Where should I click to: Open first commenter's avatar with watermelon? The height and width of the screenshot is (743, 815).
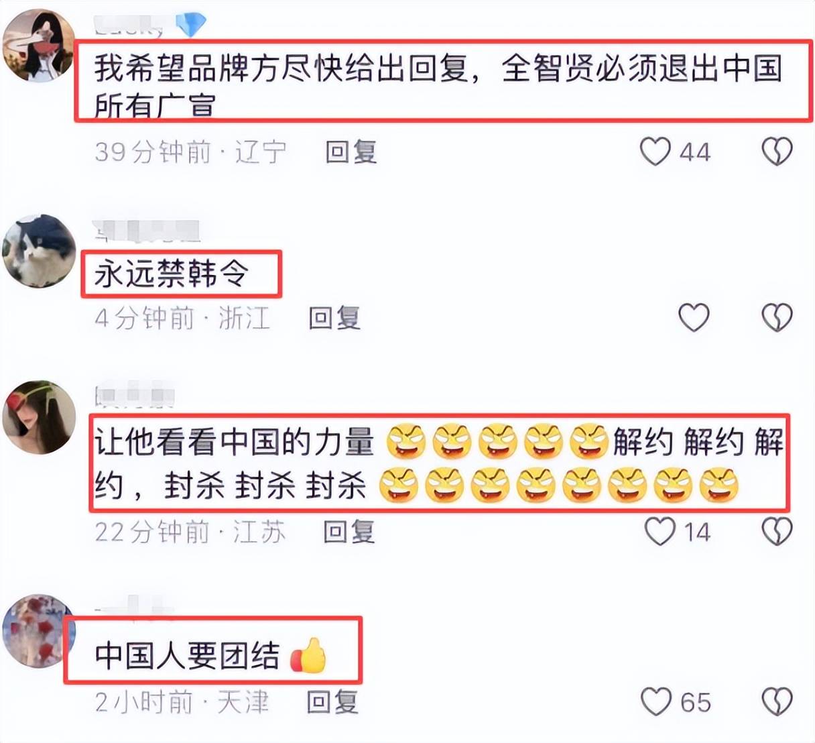click(x=39, y=46)
